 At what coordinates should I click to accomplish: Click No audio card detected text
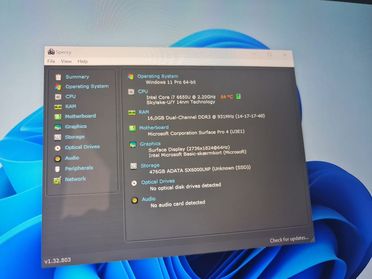[178, 203]
